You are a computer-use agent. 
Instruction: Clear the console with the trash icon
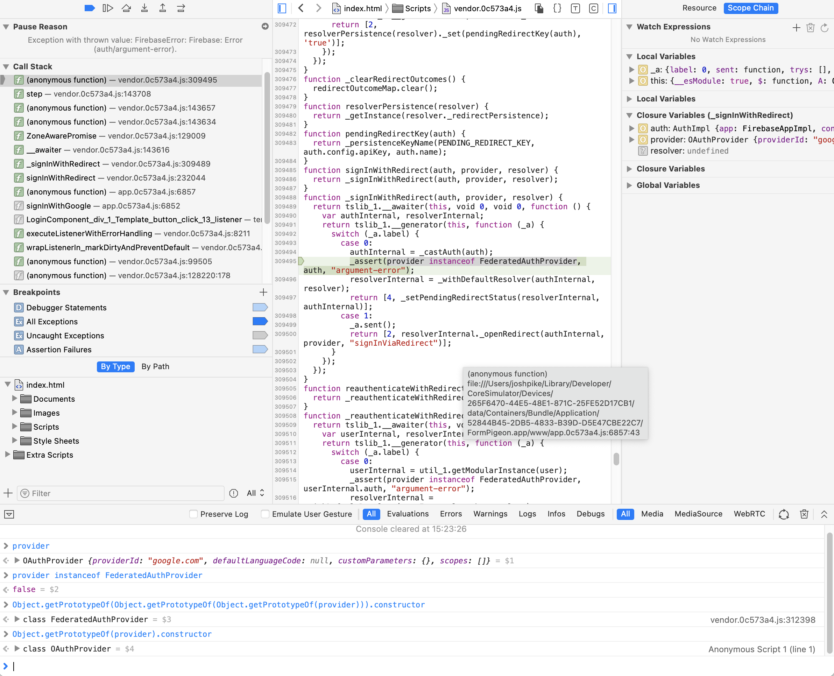pyautogui.click(x=804, y=514)
